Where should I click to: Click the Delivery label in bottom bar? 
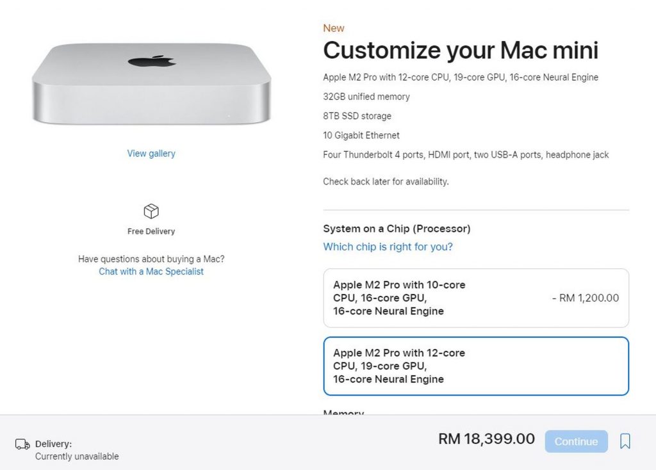[54, 444]
